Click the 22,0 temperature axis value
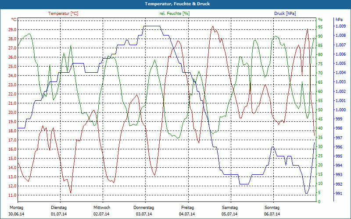 (12, 94)
